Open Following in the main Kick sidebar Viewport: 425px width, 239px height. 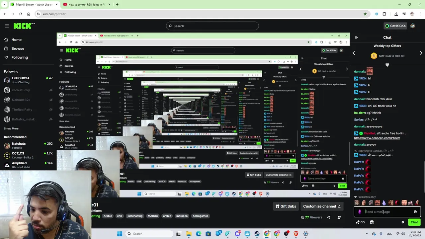pyautogui.click(x=16, y=57)
